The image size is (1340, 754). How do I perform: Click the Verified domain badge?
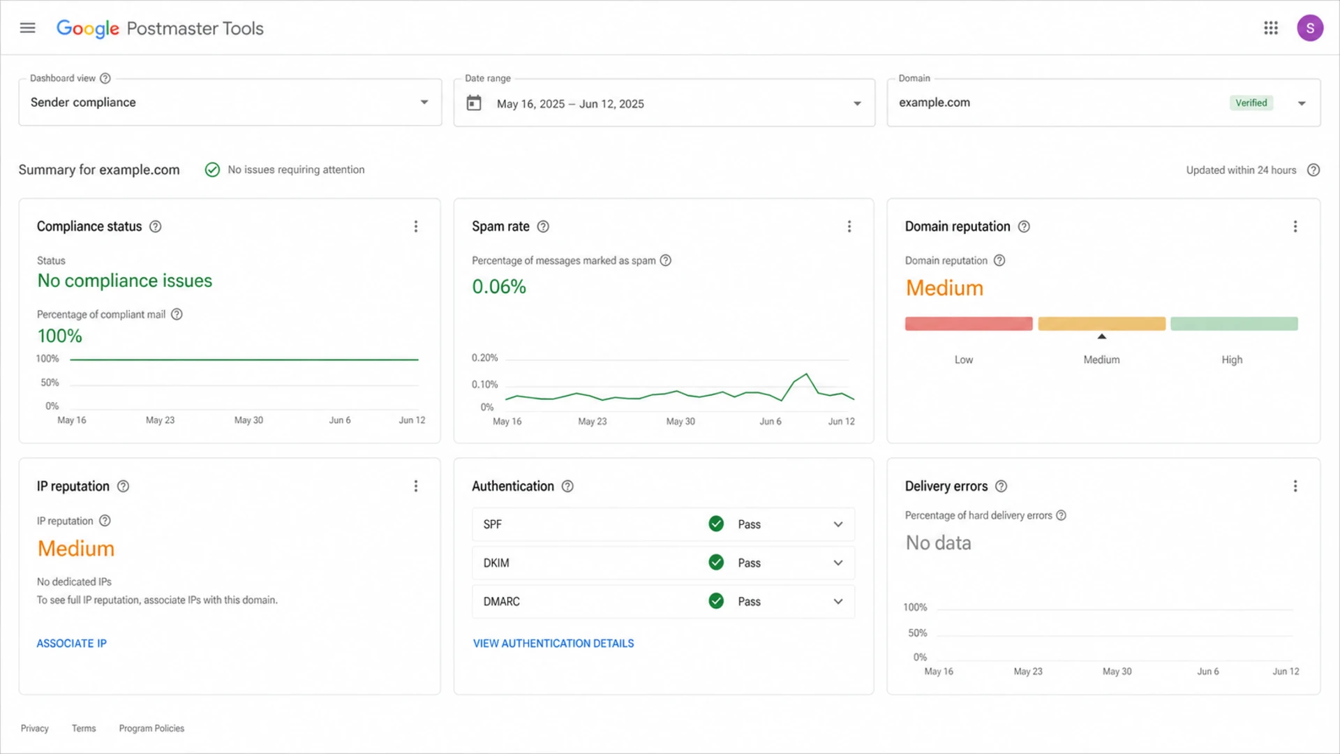click(1251, 103)
